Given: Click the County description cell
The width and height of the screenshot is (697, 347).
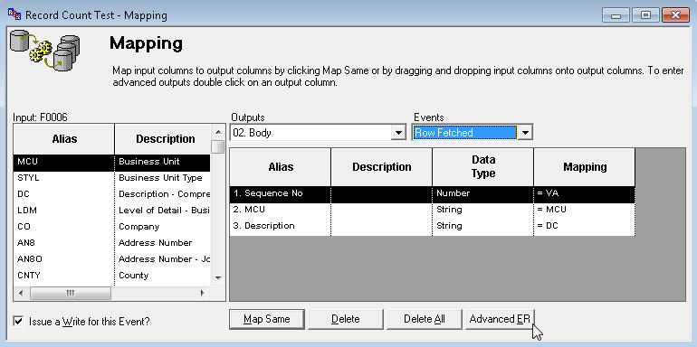Looking at the screenshot, I should [163, 276].
